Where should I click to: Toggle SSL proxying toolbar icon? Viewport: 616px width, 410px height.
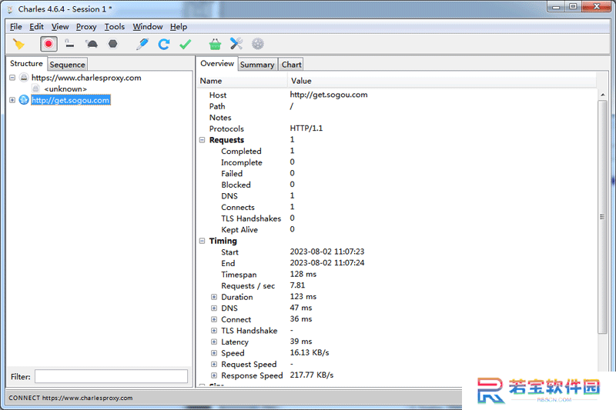69,44
